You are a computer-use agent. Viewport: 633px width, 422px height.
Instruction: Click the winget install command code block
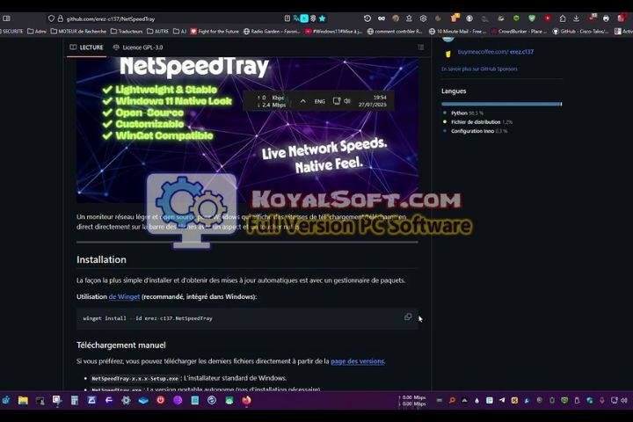247,318
